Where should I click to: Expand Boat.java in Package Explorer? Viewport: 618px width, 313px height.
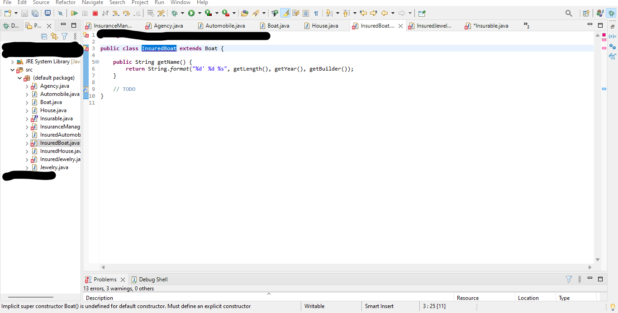pos(27,102)
